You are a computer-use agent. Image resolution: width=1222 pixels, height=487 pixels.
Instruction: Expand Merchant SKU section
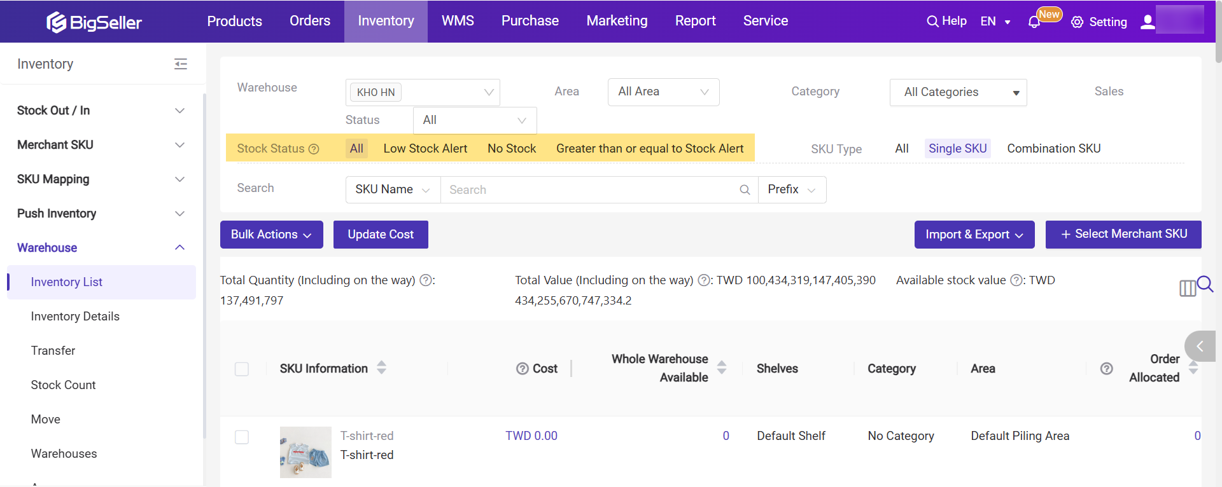(x=102, y=145)
